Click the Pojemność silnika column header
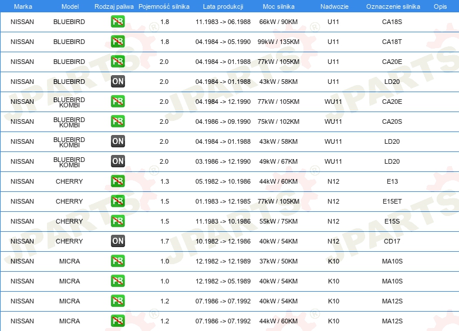This screenshot has width=459, height=331. (x=164, y=6)
